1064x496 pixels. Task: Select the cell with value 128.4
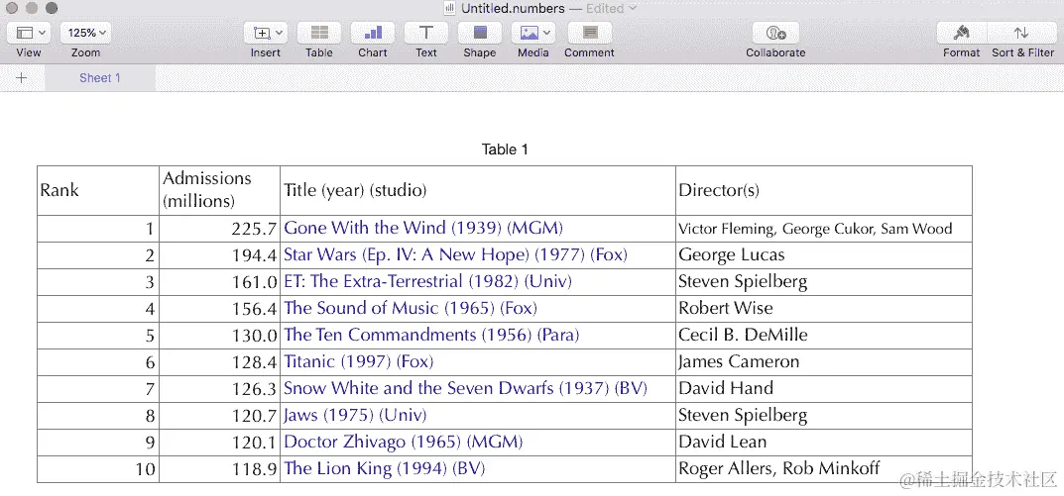click(x=220, y=362)
